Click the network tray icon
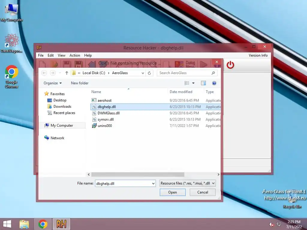 pyautogui.click(x=279, y=224)
